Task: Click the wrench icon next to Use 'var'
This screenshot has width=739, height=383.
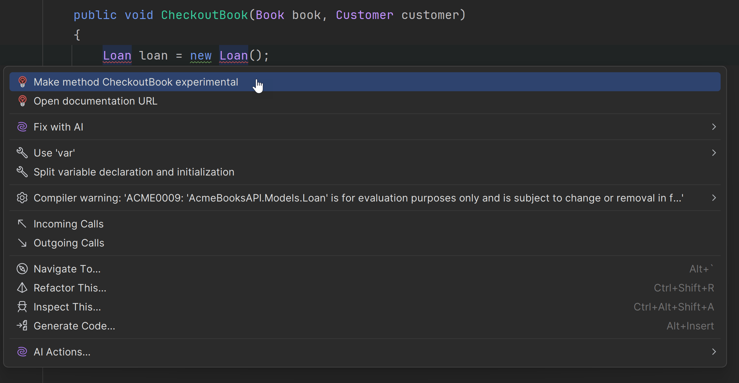Action: [22, 153]
